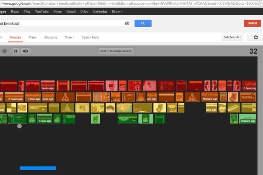Screen dimensions: 263x175
Task: Open News in the top bar
Action: tap(58, 12)
